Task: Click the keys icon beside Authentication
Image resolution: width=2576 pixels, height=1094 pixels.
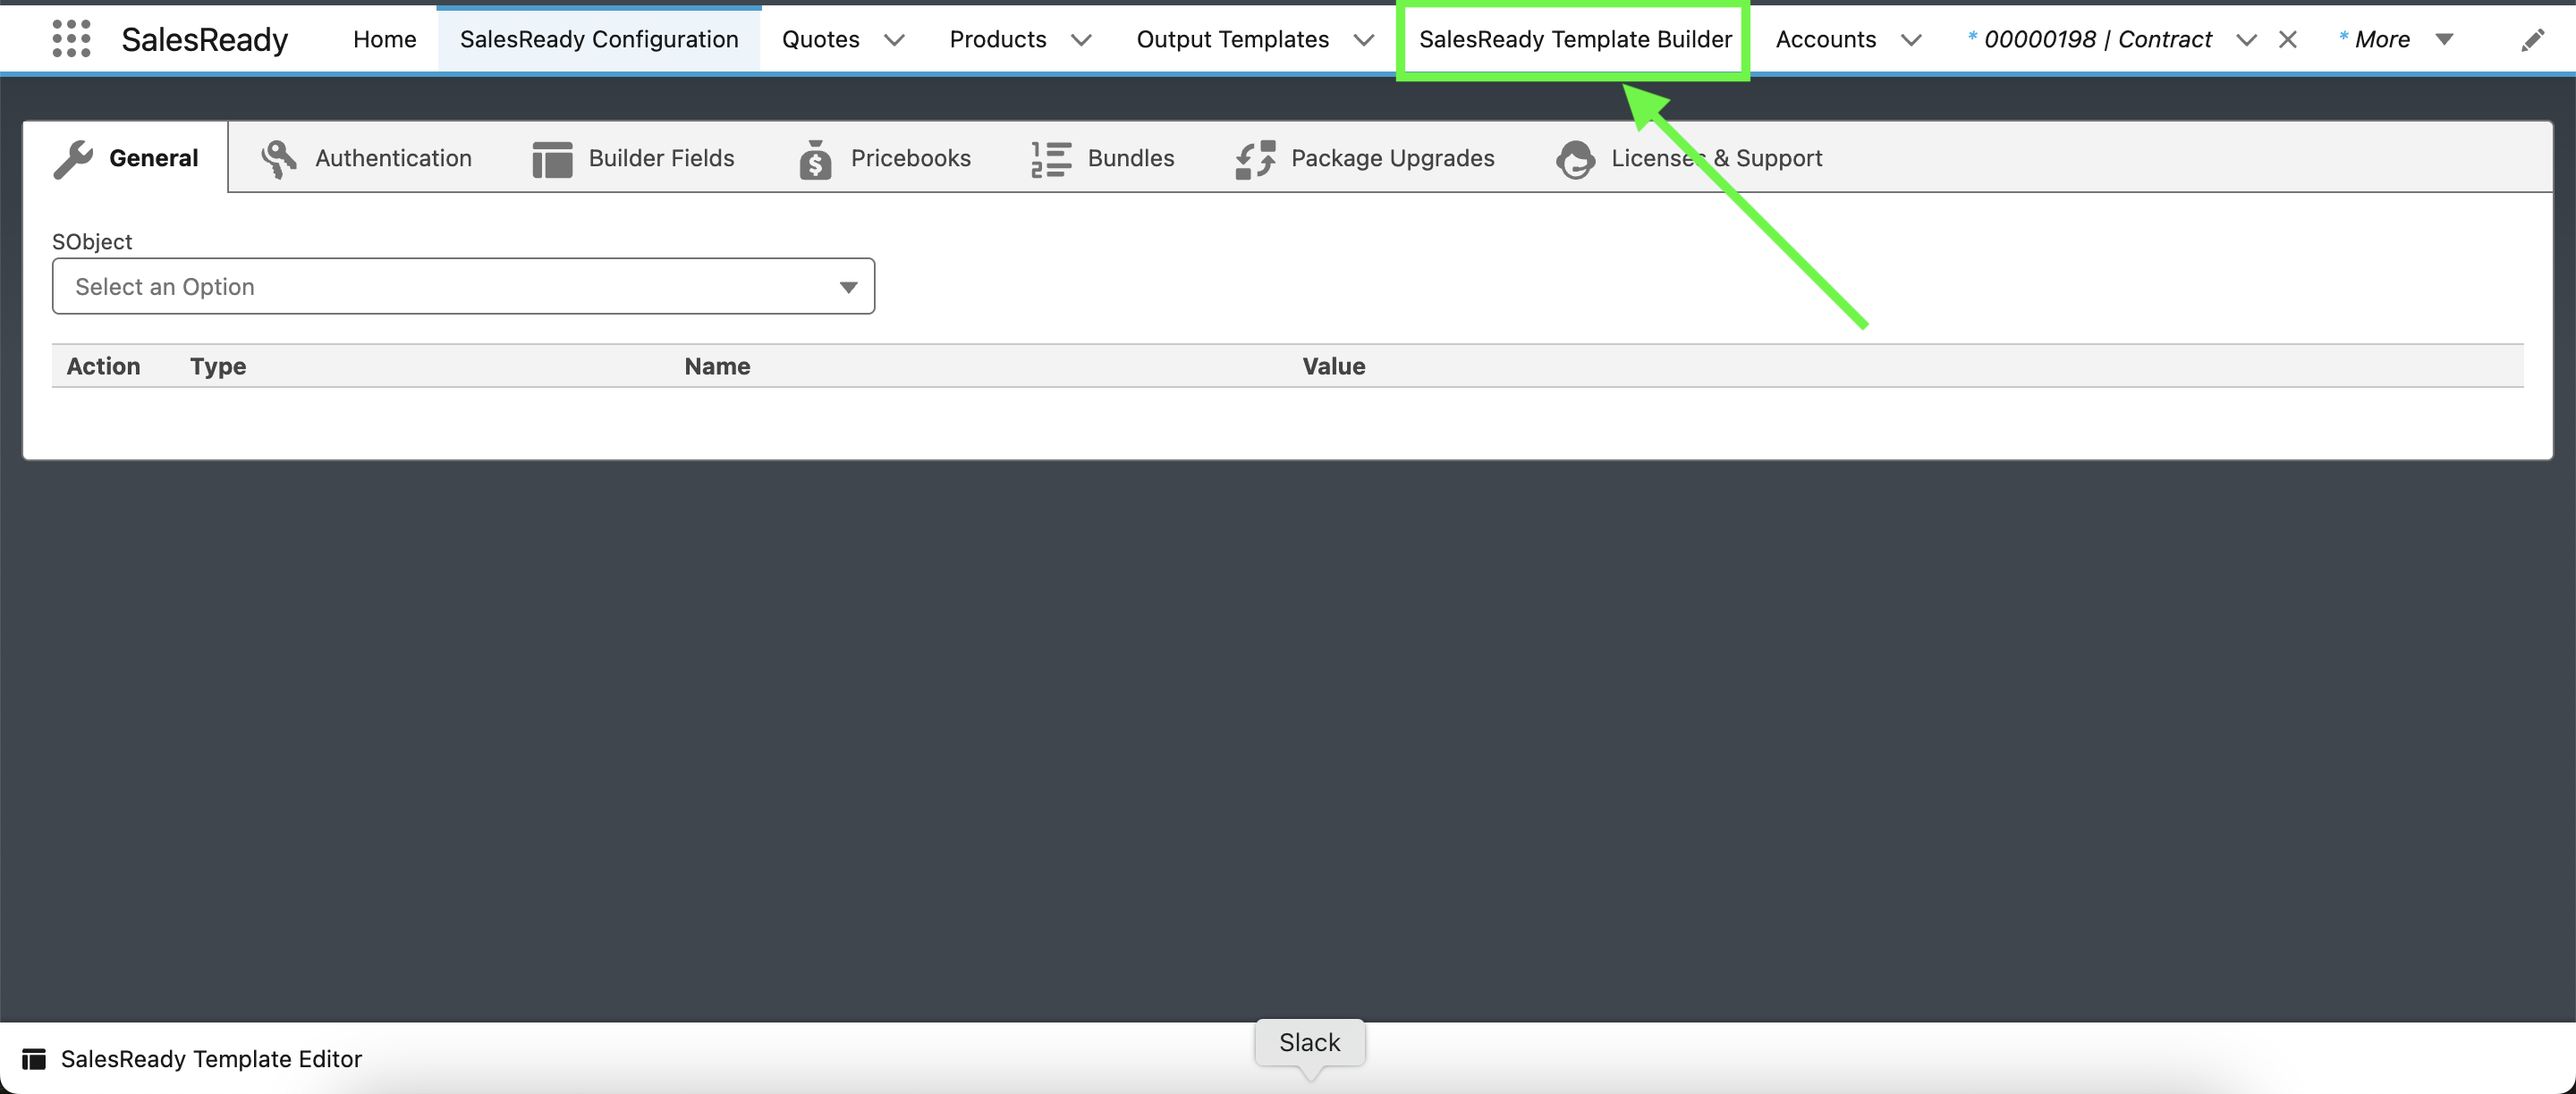Action: (x=277, y=156)
